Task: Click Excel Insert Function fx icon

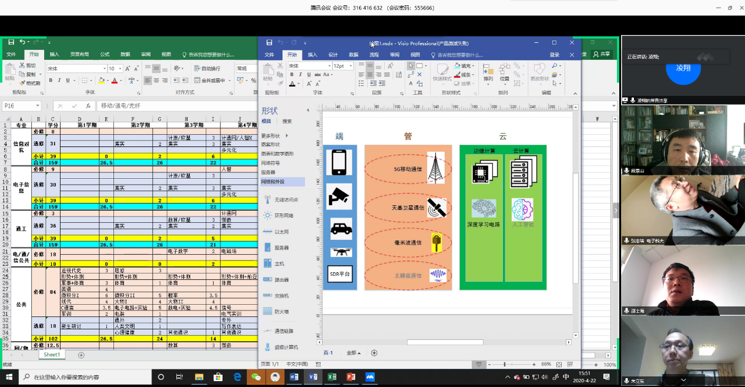Action: pyautogui.click(x=88, y=106)
